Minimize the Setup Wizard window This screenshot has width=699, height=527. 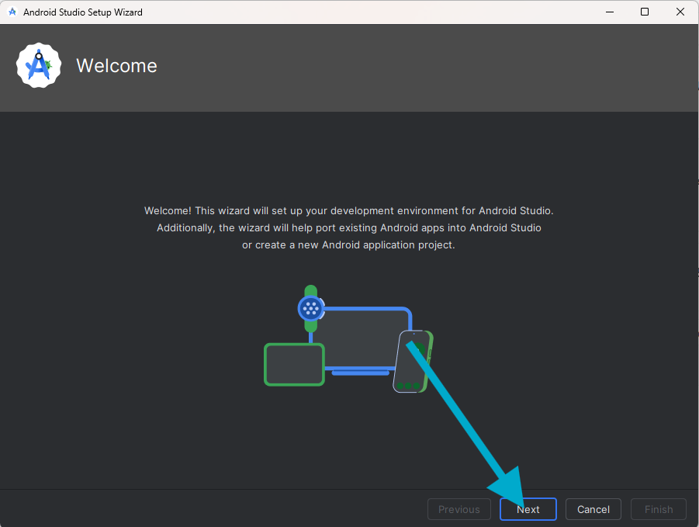pos(609,12)
